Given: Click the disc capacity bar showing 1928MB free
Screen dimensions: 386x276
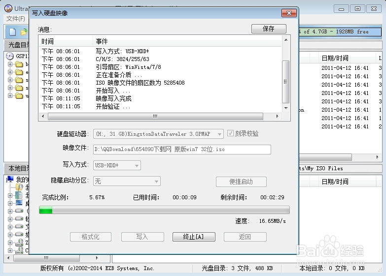Looking at the screenshot, I should click(340, 31).
